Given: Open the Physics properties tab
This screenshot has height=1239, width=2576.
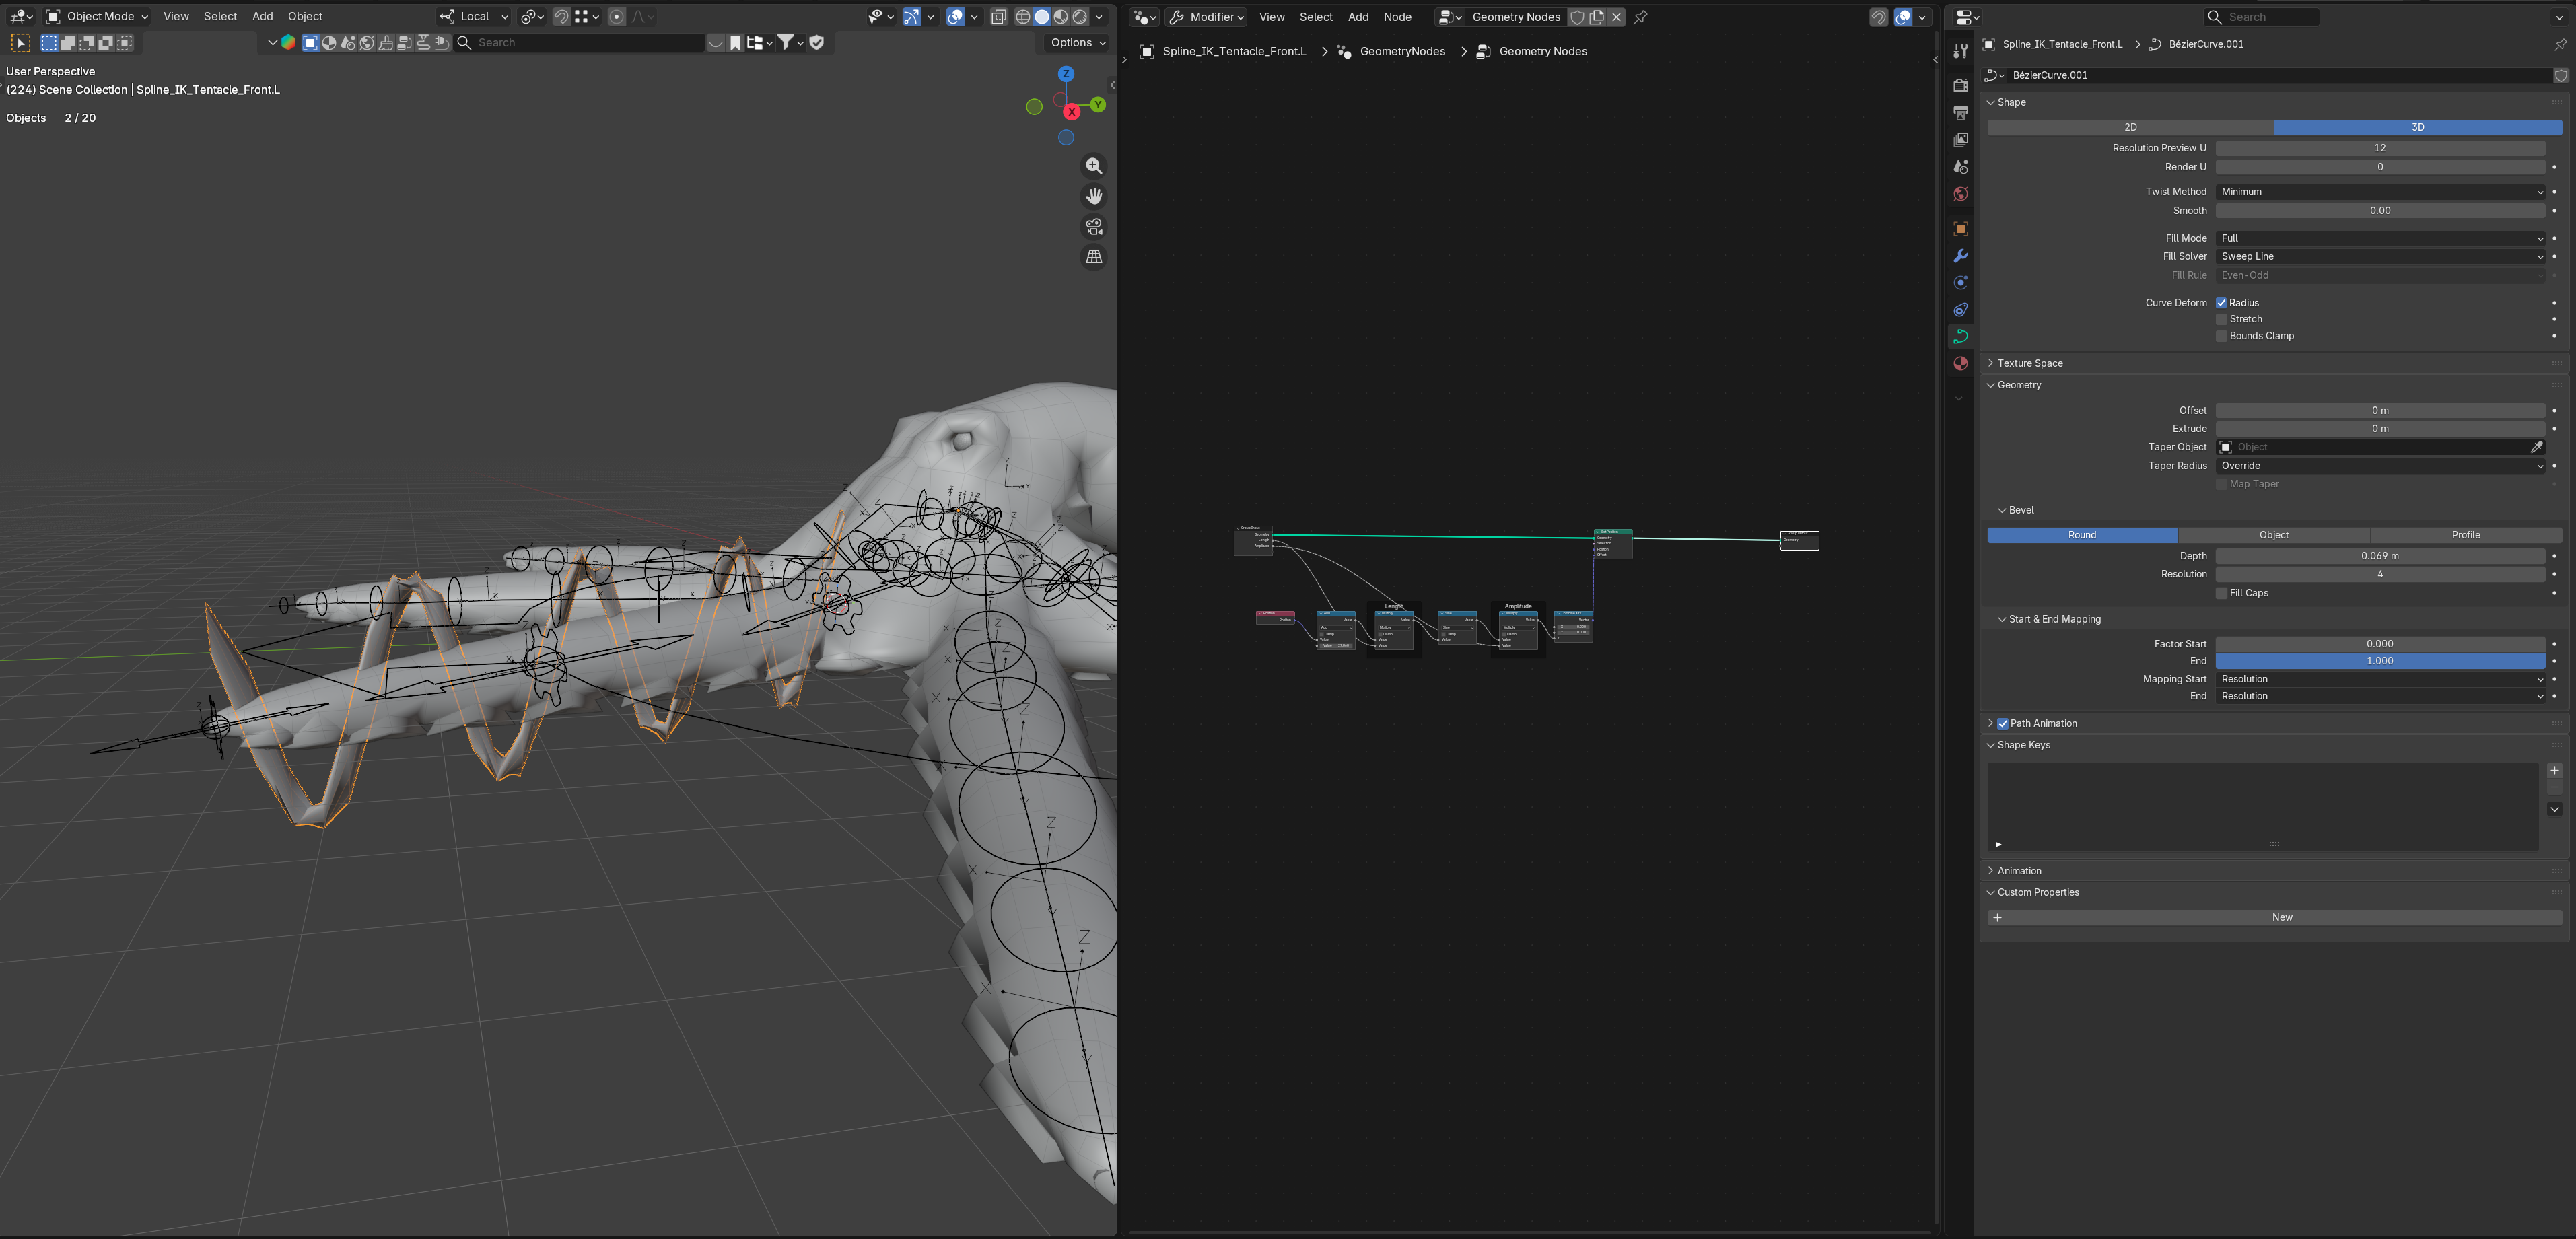Looking at the screenshot, I should pos(1960,283).
